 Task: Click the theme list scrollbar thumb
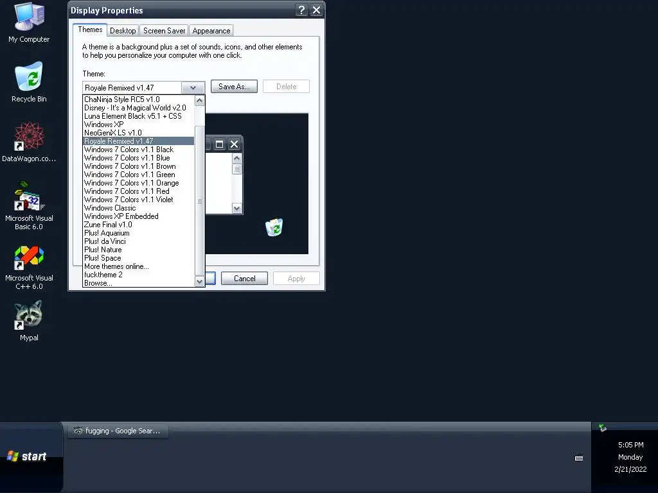click(x=200, y=201)
